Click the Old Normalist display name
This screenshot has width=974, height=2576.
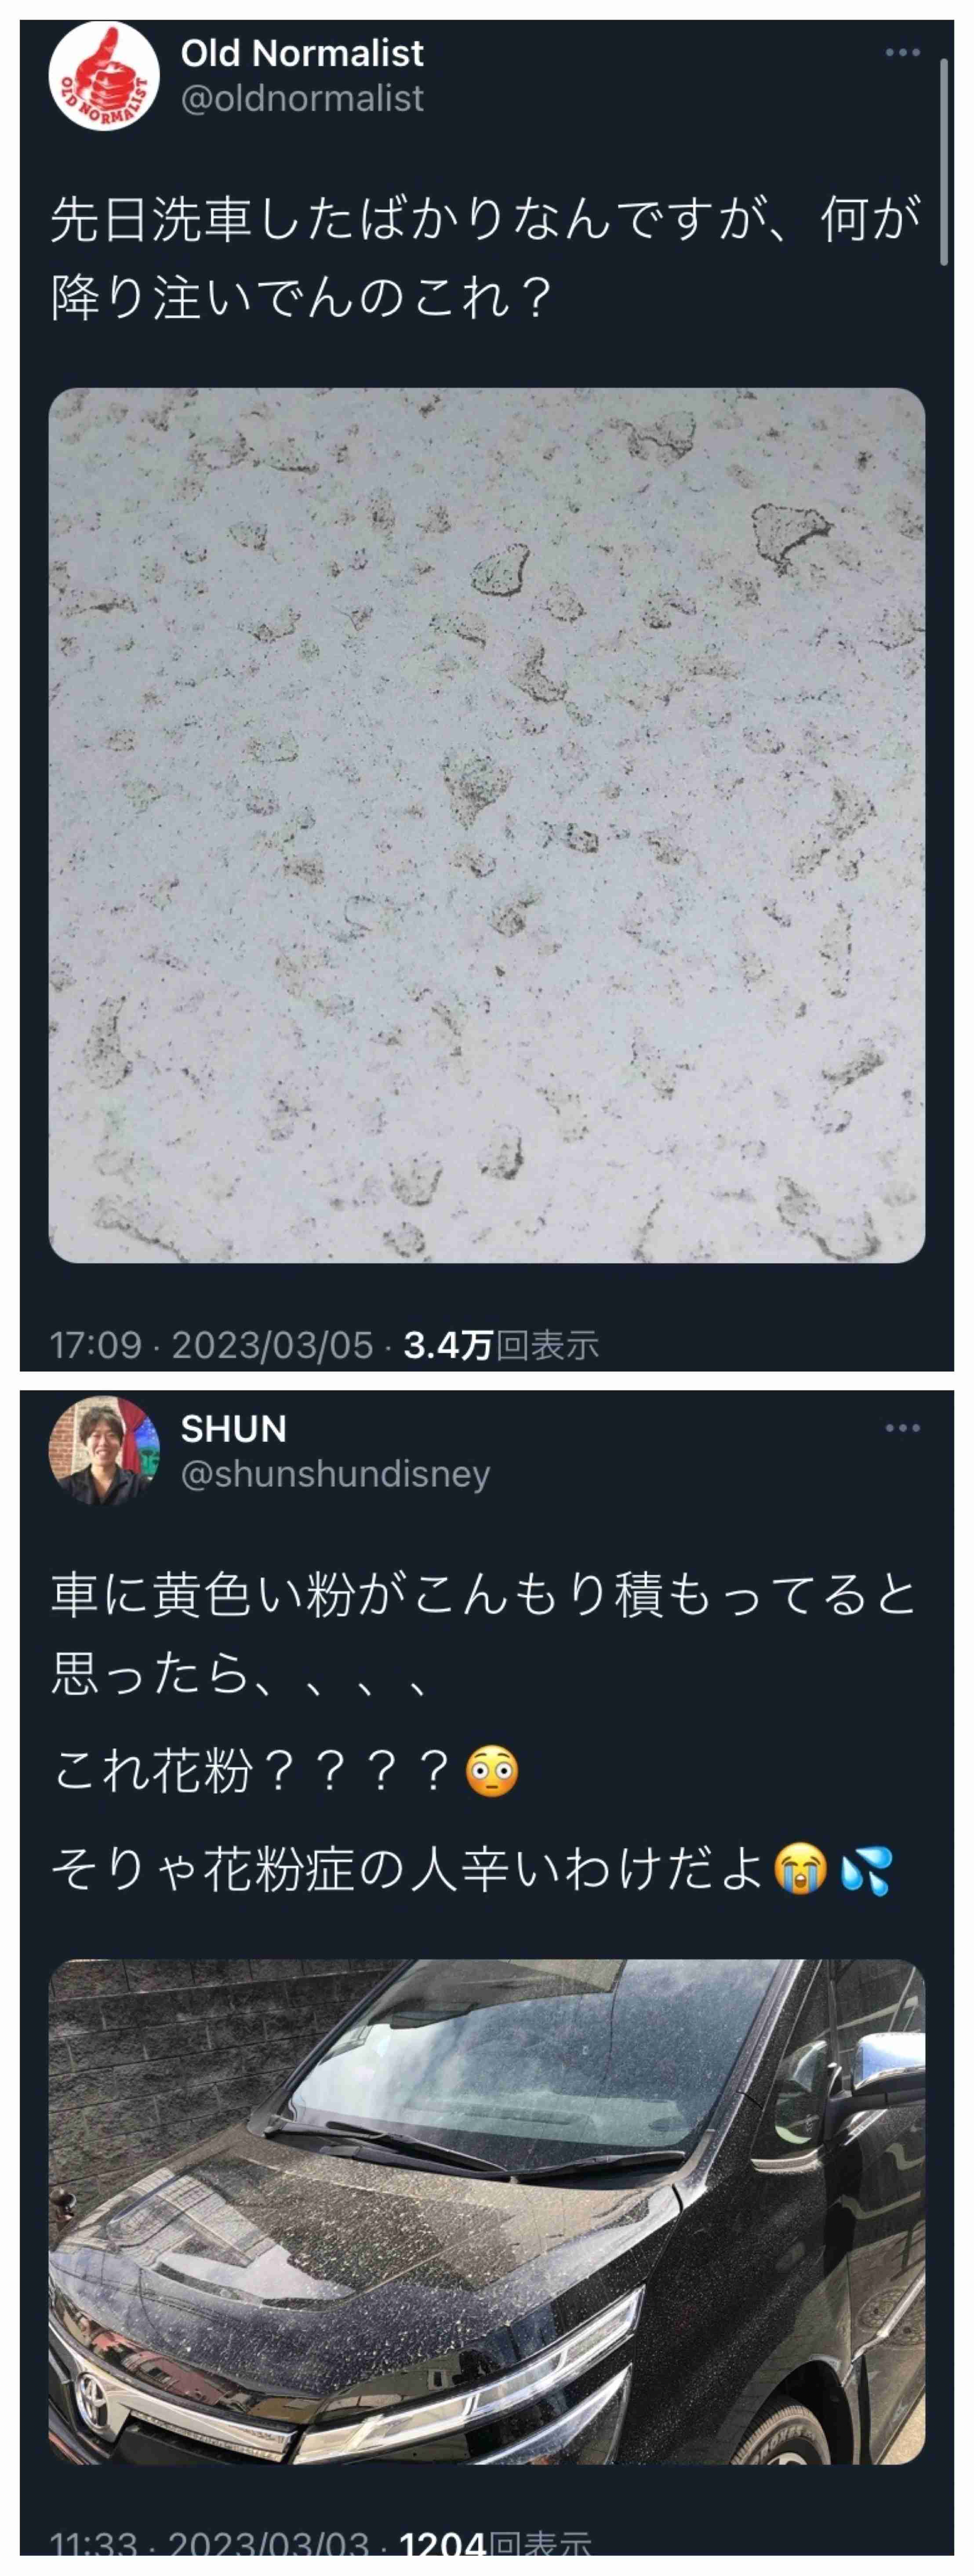[302, 53]
